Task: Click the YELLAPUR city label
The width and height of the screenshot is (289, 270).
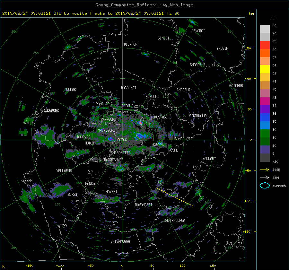Action: 64,171
